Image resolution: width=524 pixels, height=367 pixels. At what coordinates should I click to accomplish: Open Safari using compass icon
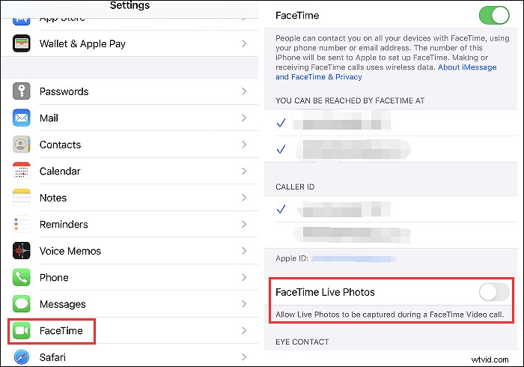22,357
